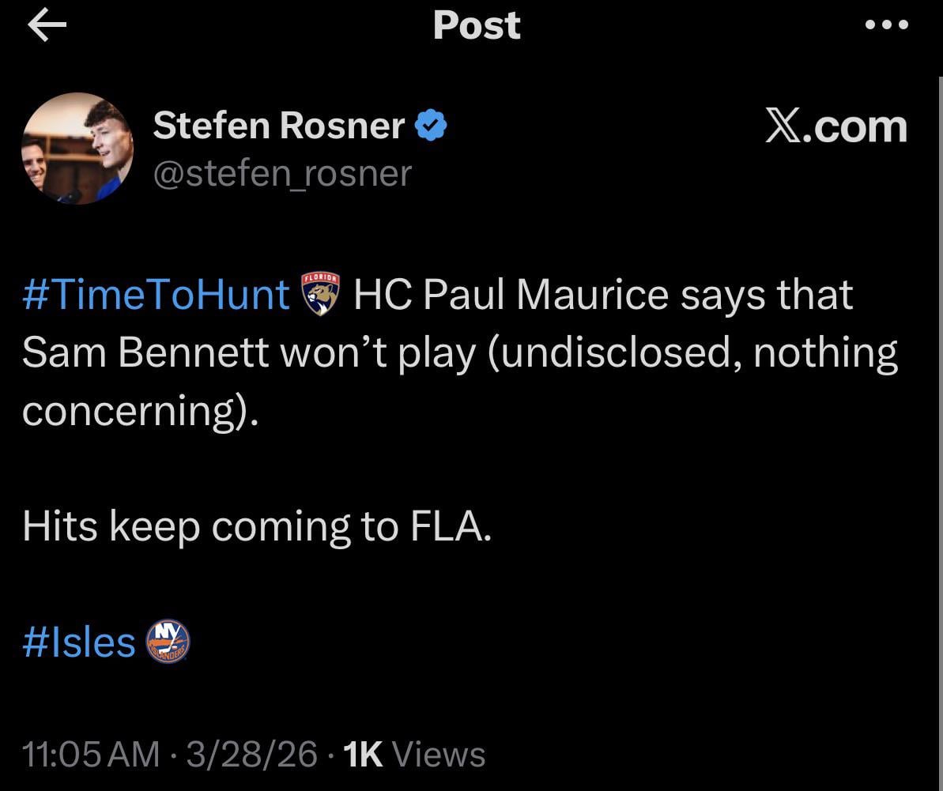Click the Florida Panthers emoji
943x791 pixels.
(x=319, y=293)
